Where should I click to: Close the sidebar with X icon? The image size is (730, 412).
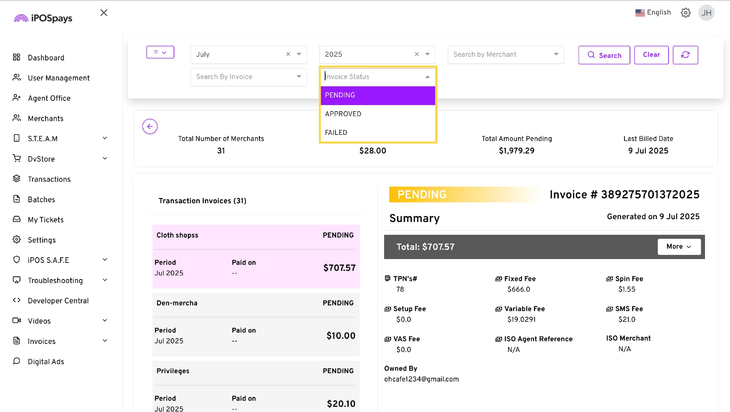click(x=103, y=13)
